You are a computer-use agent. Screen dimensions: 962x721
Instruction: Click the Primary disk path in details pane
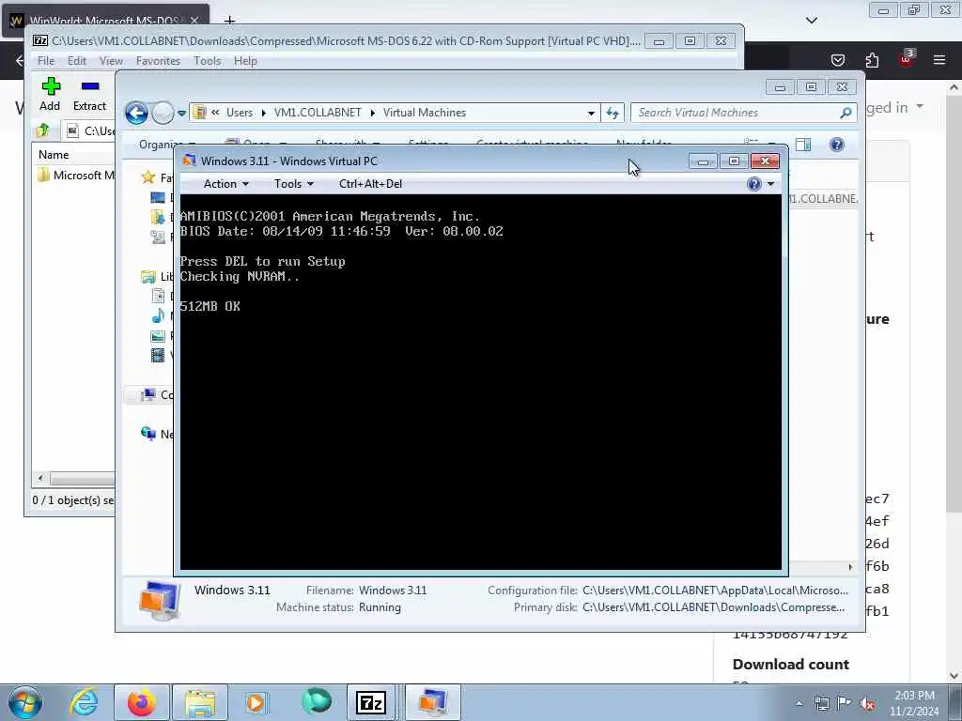coord(714,607)
